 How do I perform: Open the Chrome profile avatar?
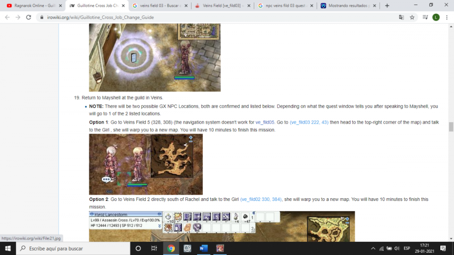pyautogui.click(x=436, y=17)
